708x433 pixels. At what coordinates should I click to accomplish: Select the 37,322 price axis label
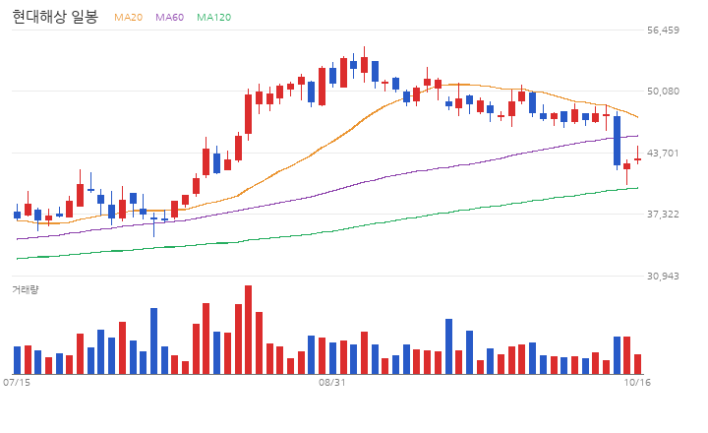coord(663,215)
